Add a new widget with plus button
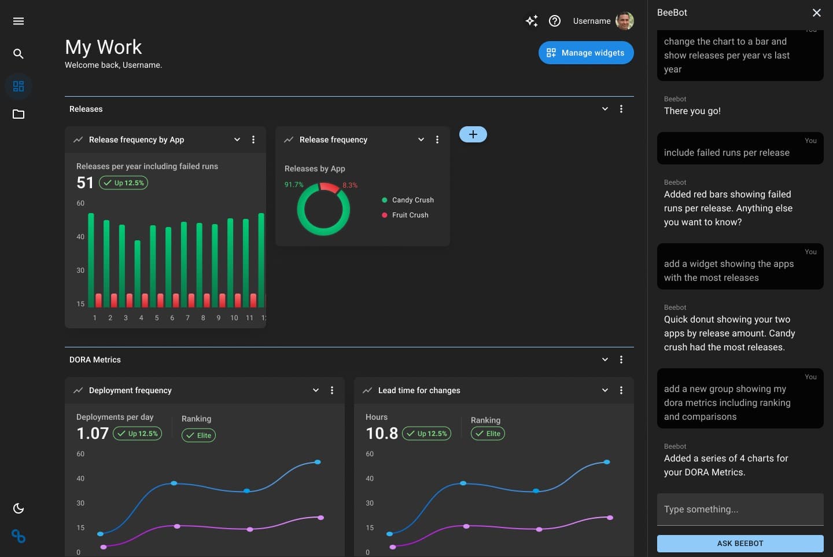The width and height of the screenshot is (833, 557). [x=473, y=134]
